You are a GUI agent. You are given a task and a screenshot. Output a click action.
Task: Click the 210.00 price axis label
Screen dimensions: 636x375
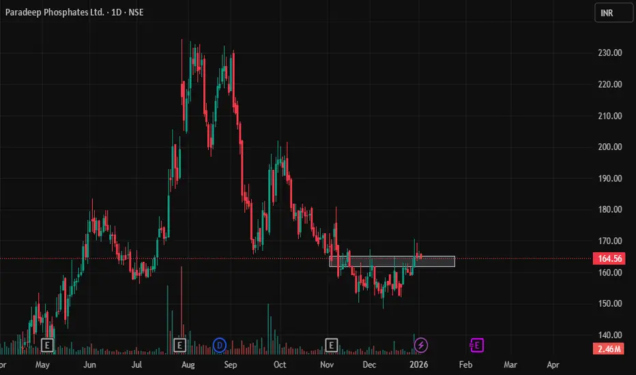[610, 116]
